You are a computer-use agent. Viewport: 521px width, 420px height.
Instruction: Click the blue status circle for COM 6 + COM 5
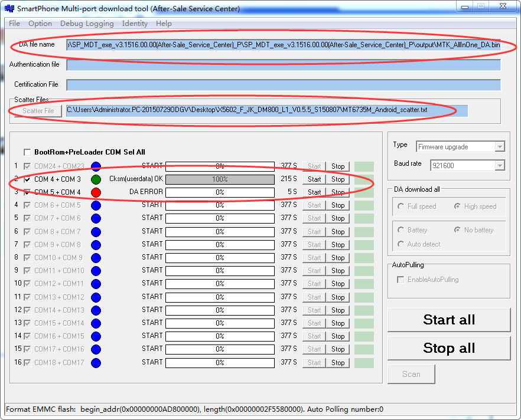click(x=96, y=205)
